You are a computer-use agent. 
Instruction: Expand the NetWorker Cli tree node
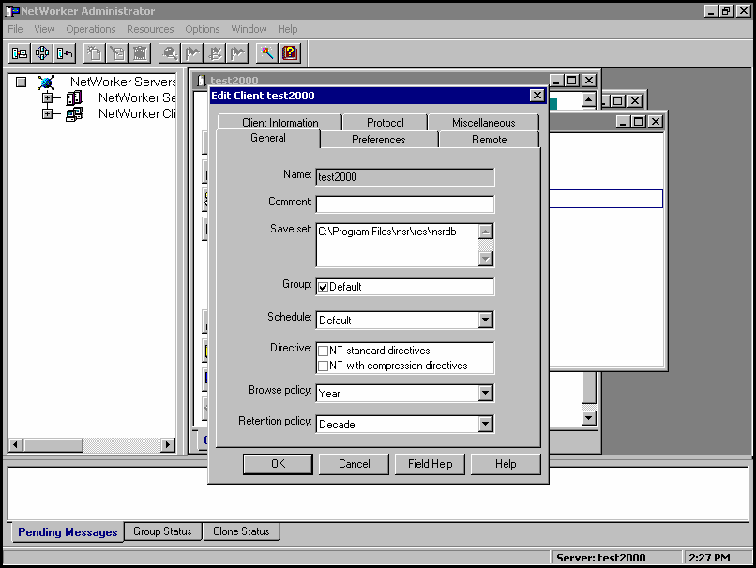point(47,114)
